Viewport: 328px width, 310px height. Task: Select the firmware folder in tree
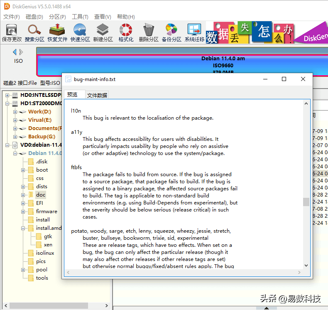click(x=47, y=212)
